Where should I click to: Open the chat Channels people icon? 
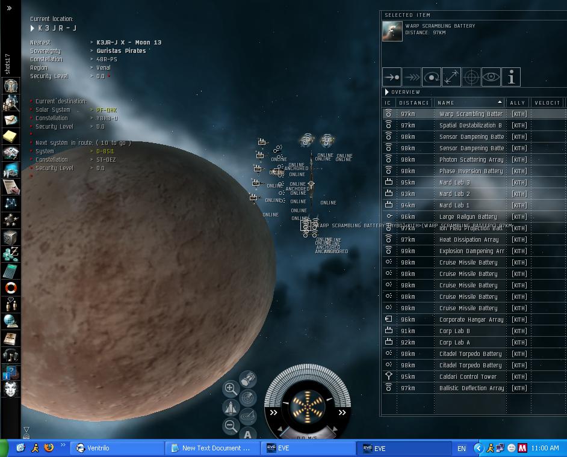click(x=10, y=304)
